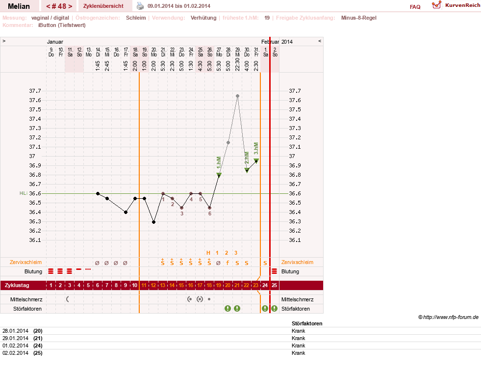Click the Mittelschmerz icon on cycle day 16
This screenshot has width=481, height=372.
pyautogui.click(x=190, y=299)
